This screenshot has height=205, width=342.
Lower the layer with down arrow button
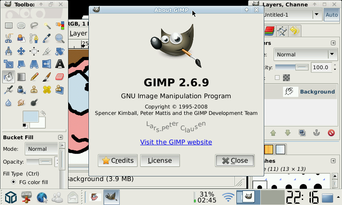288,133
